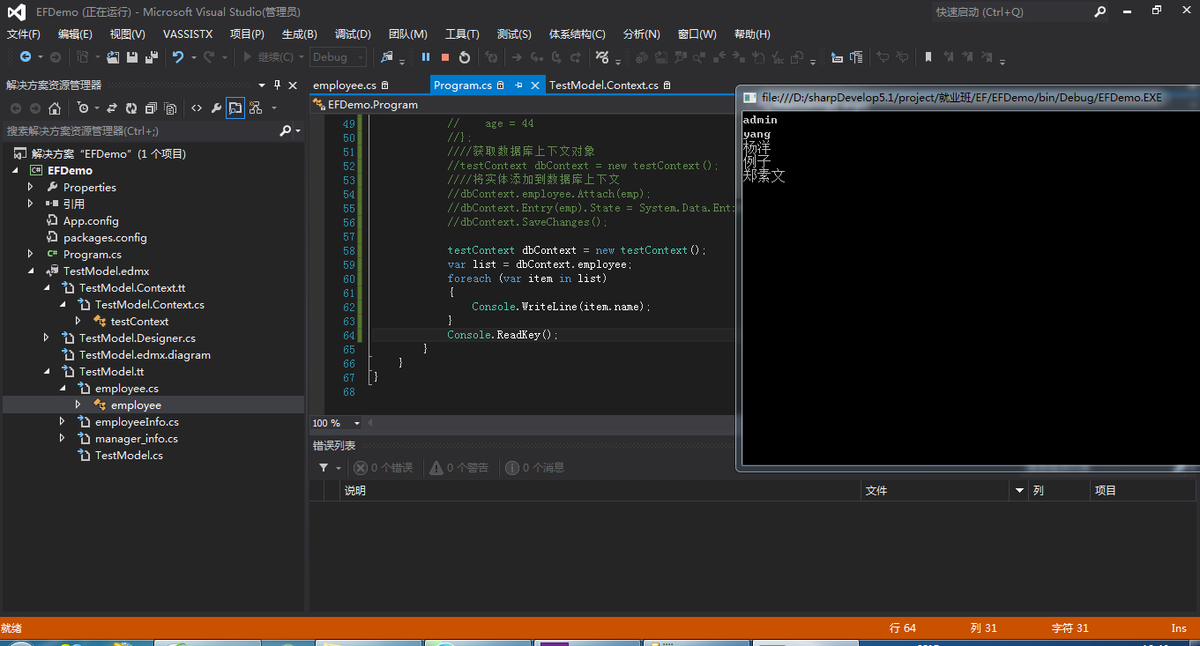Click the Quick Launch magnifier icon
Viewport: 1200px width, 646px height.
coord(1100,11)
